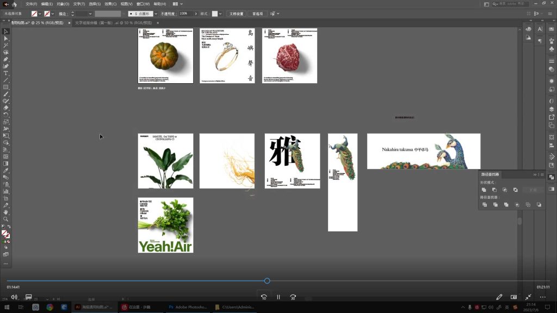
Task: Click the video progress slider handle
Action: 267,281
